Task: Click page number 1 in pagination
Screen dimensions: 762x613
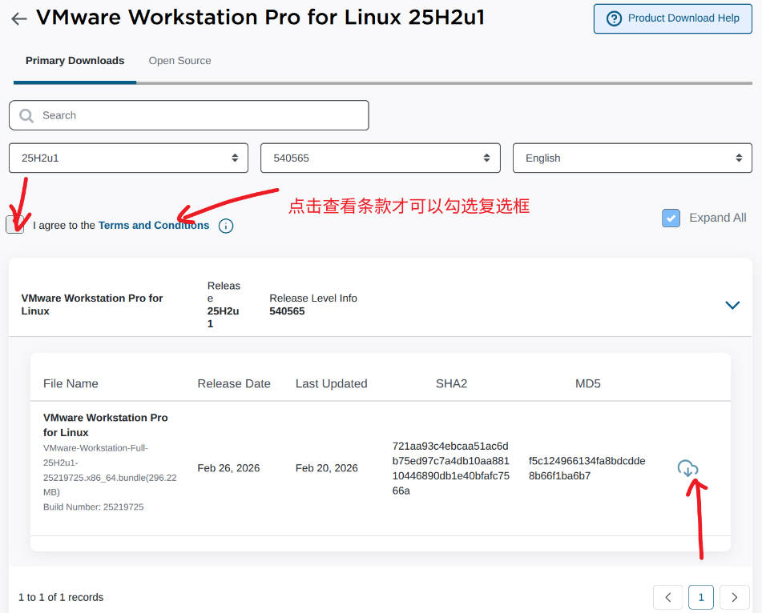Action: (x=701, y=597)
